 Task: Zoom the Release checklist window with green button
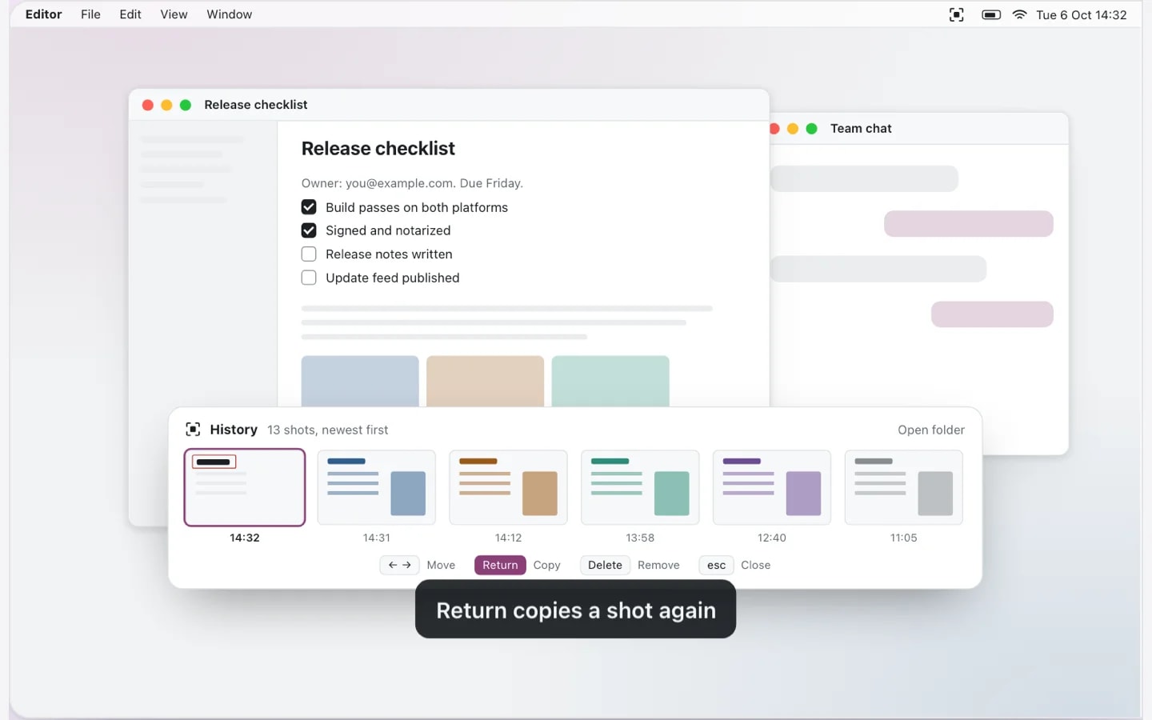pos(186,105)
